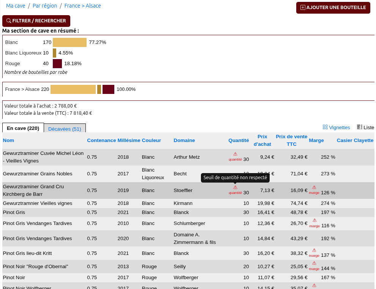Sort by the Prix de vente TTC header
This screenshot has height=289, width=376.
pyautogui.click(x=291, y=140)
